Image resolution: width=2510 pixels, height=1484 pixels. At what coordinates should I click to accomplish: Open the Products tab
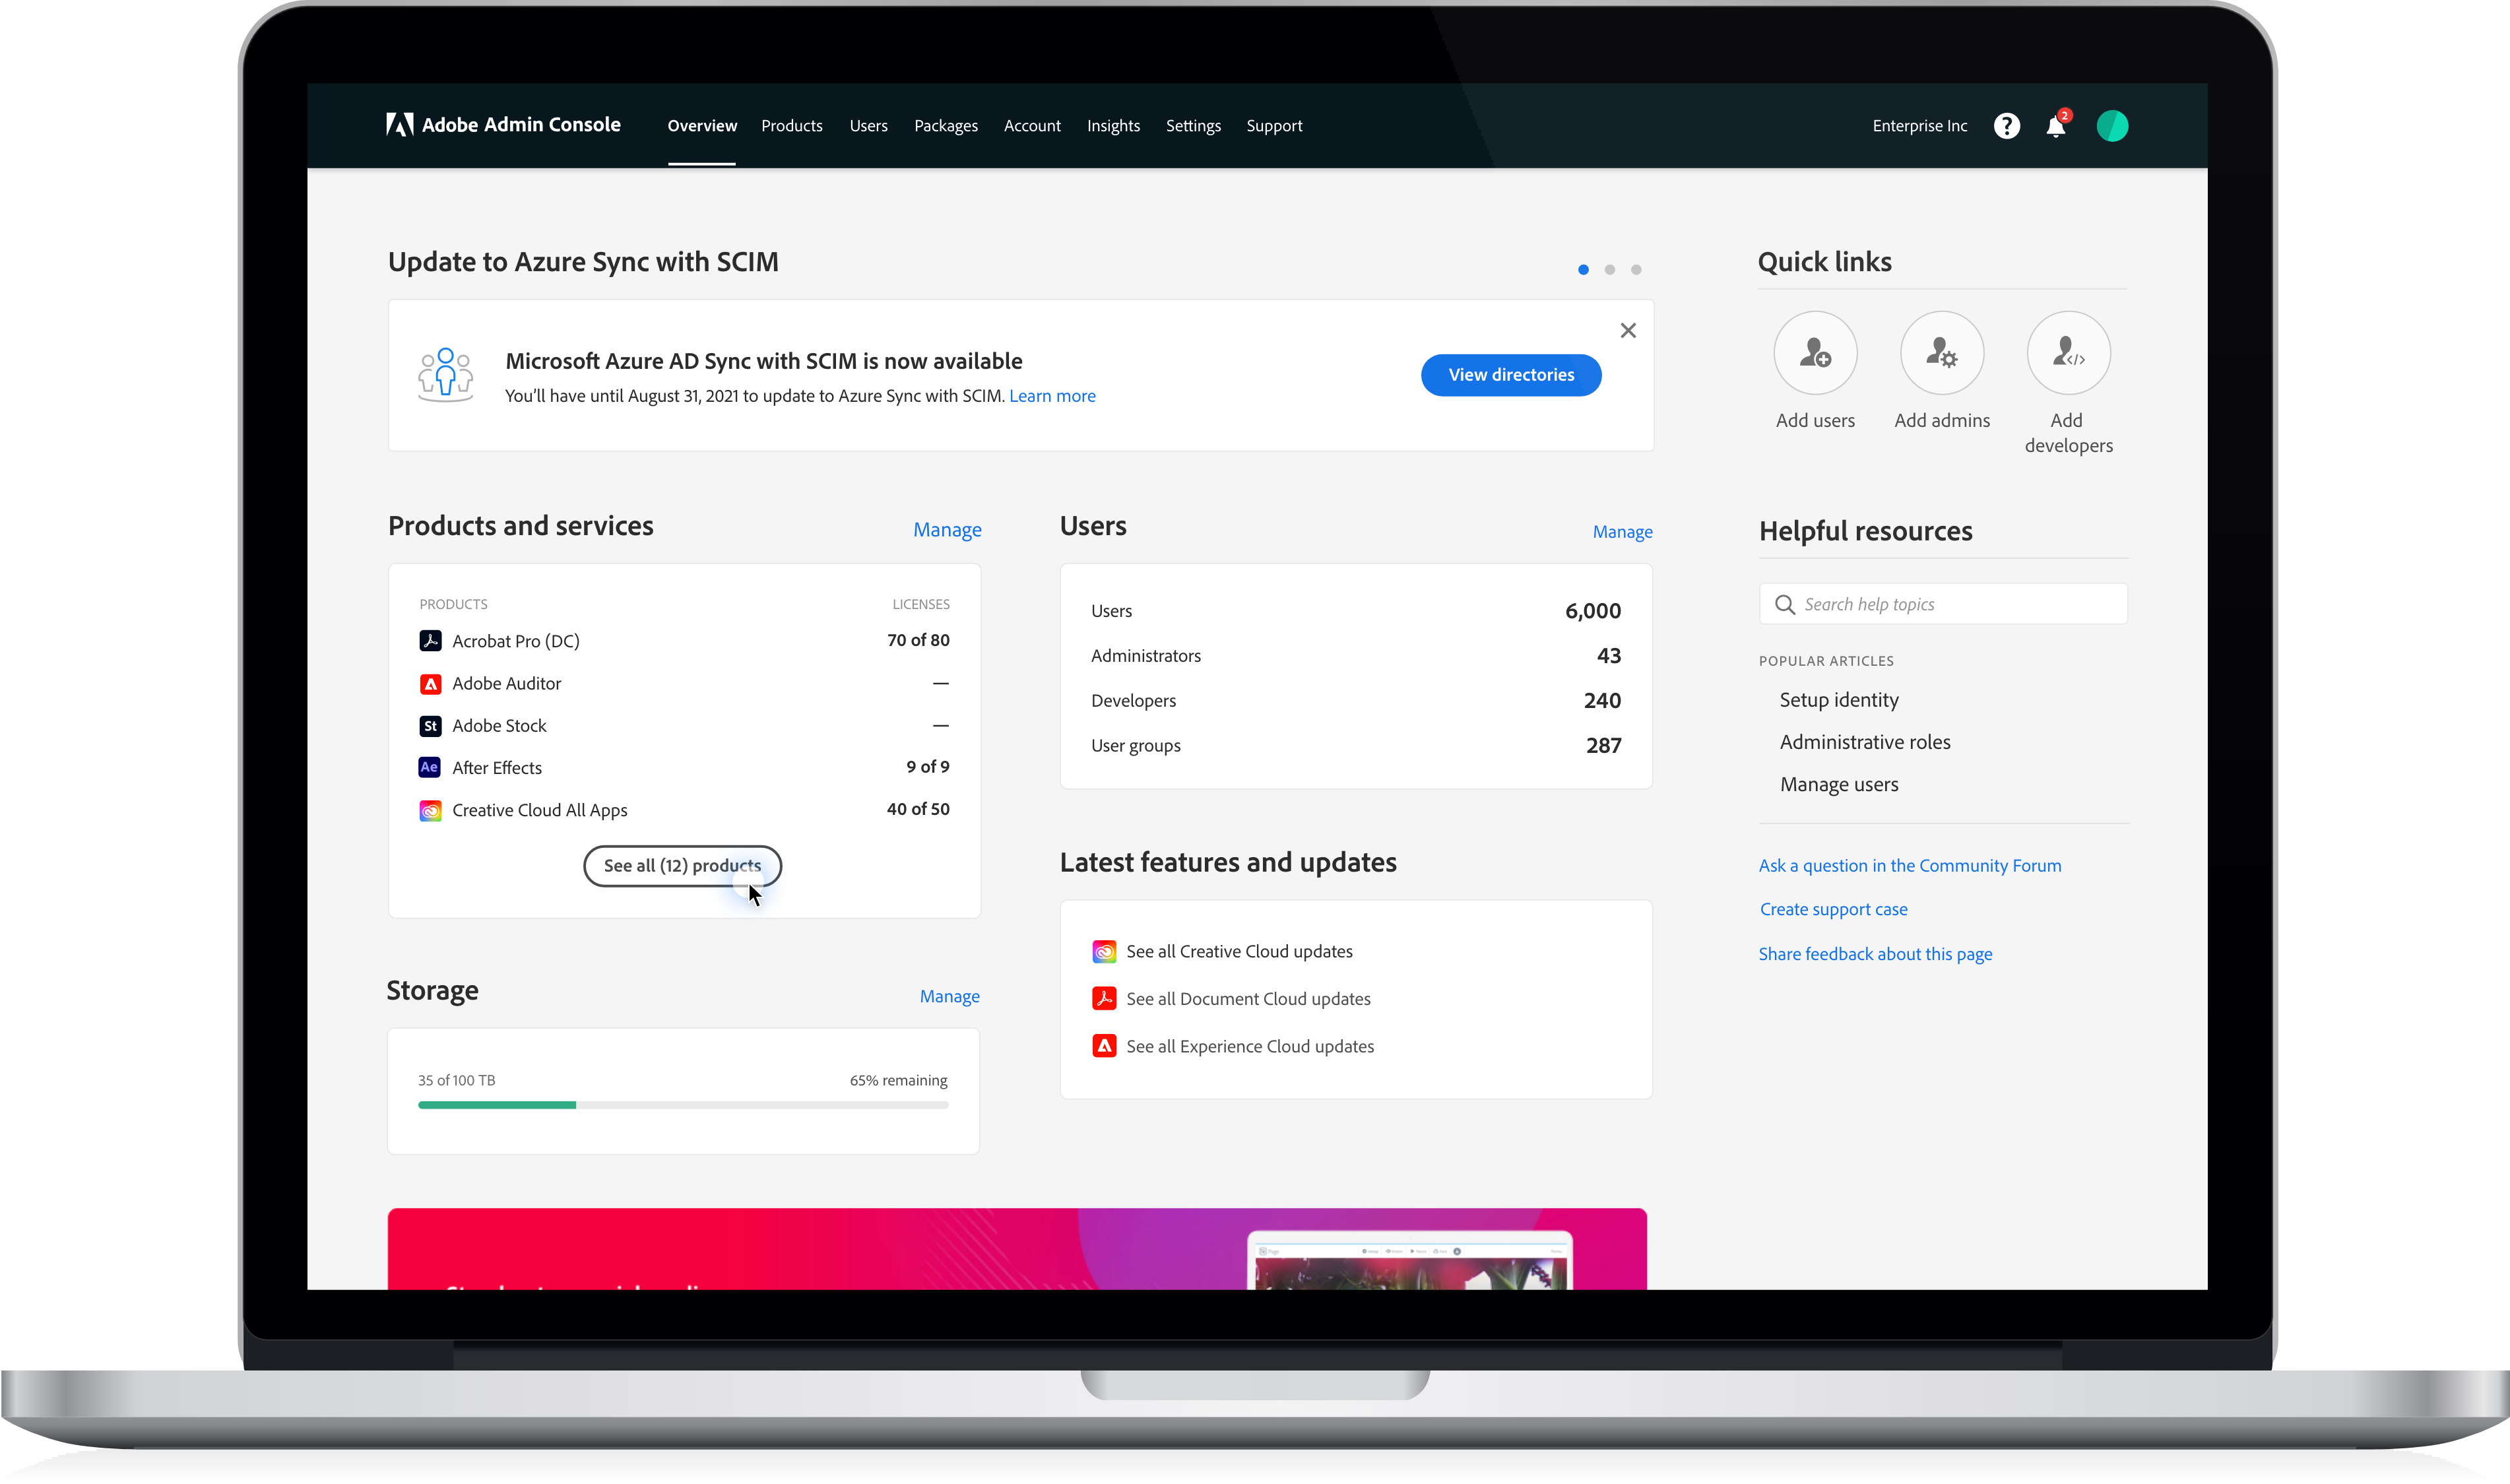(792, 126)
